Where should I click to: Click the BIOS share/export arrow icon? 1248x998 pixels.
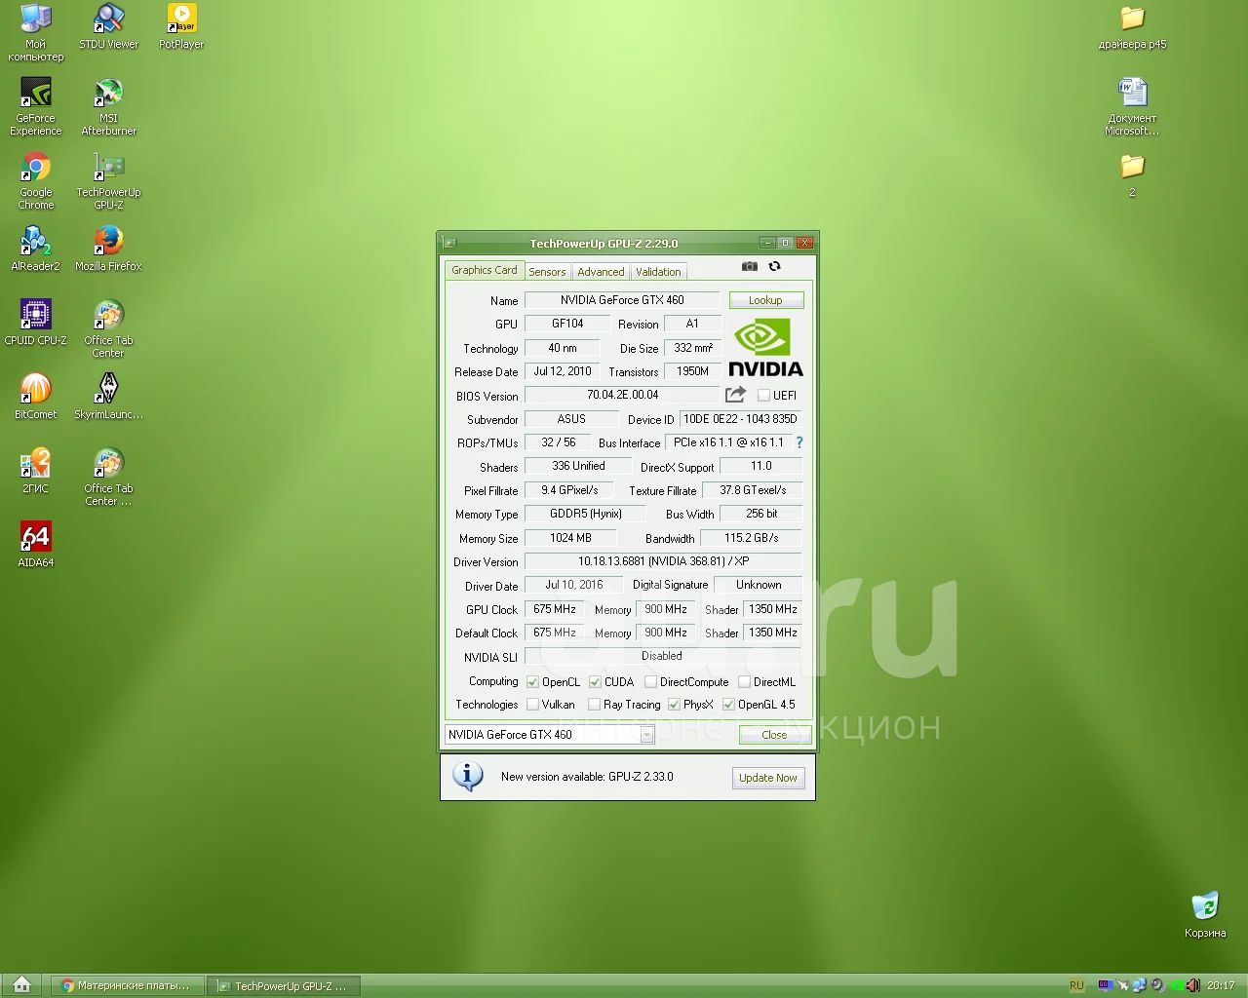coord(735,395)
